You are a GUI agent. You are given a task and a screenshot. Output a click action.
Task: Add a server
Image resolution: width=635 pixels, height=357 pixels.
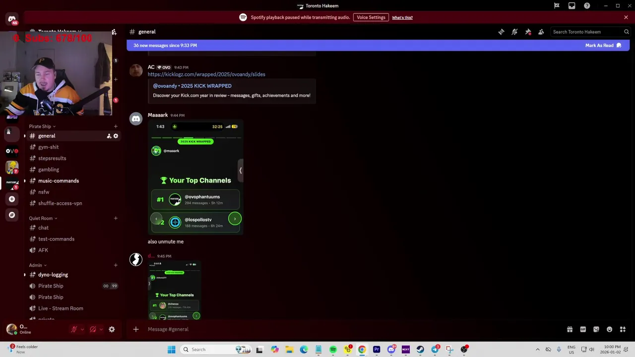point(12,199)
